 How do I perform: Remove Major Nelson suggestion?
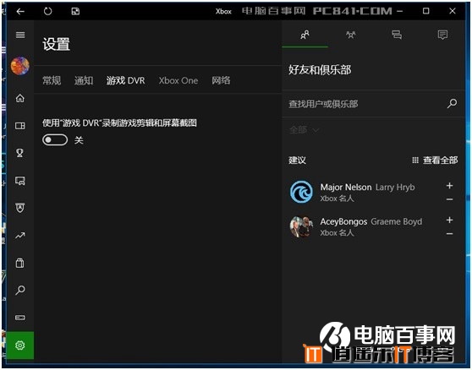pyautogui.click(x=449, y=199)
